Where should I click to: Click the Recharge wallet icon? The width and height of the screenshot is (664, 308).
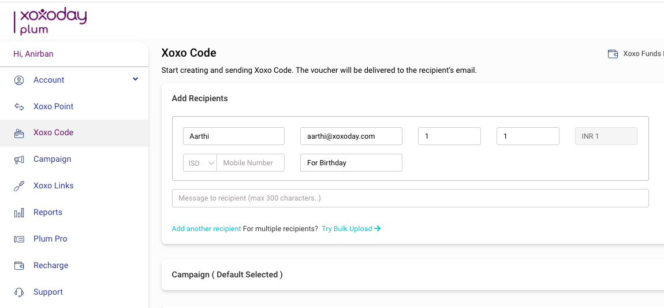19,266
